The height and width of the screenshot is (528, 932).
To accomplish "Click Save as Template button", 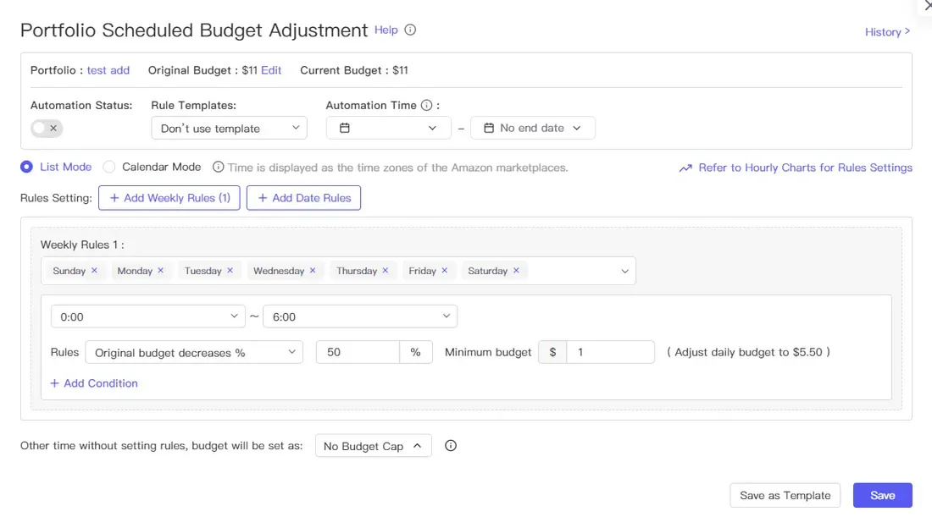I will tap(785, 495).
